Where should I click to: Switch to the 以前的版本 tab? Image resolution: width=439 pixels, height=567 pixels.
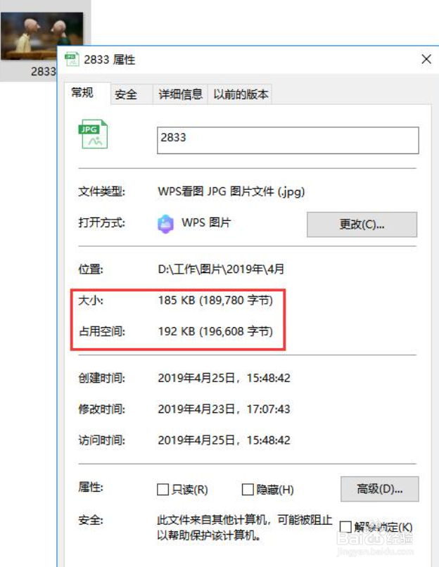tap(241, 95)
